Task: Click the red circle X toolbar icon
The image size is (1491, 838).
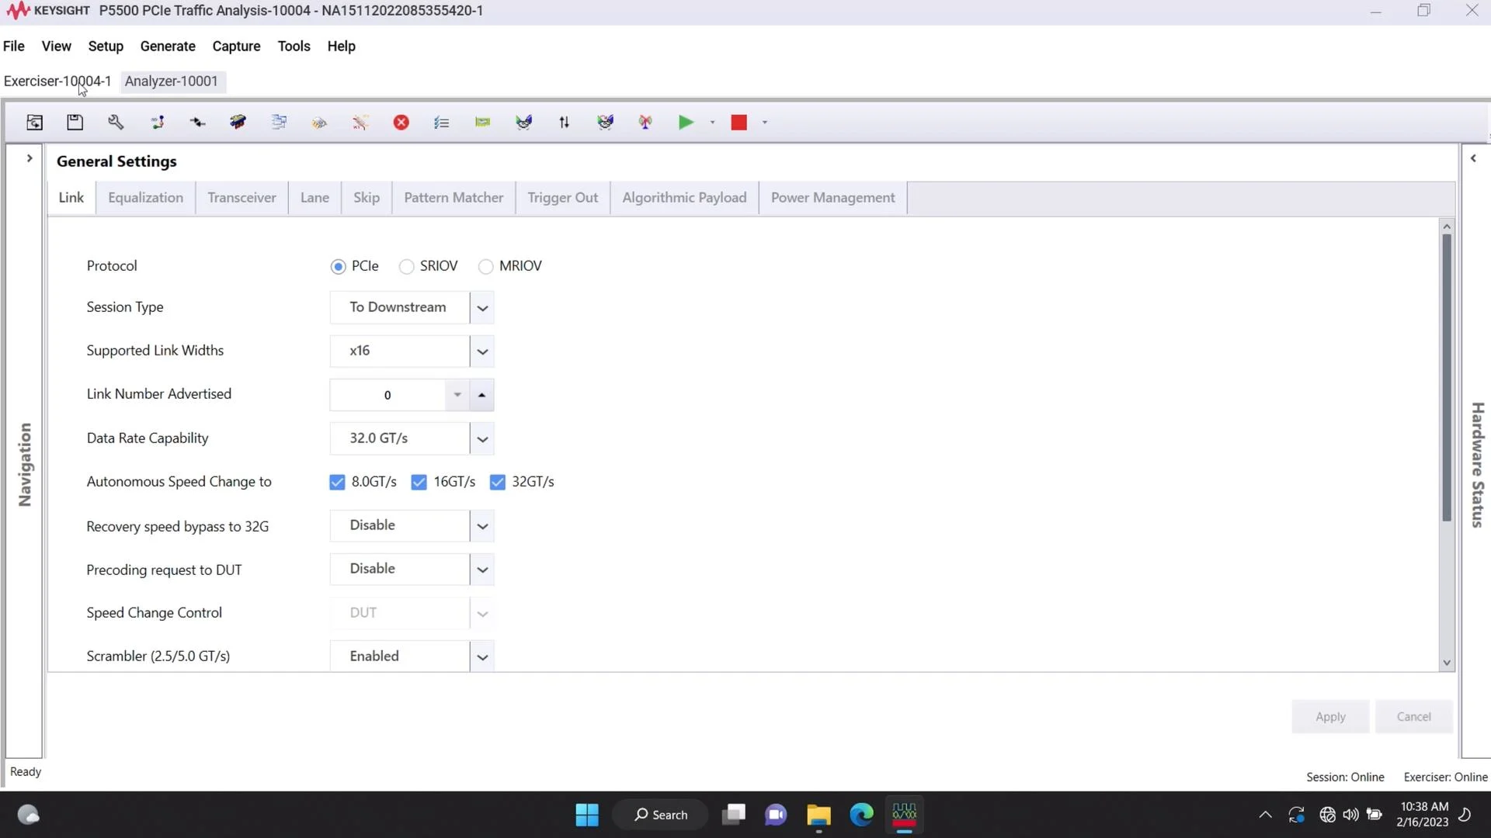Action: pyautogui.click(x=401, y=122)
